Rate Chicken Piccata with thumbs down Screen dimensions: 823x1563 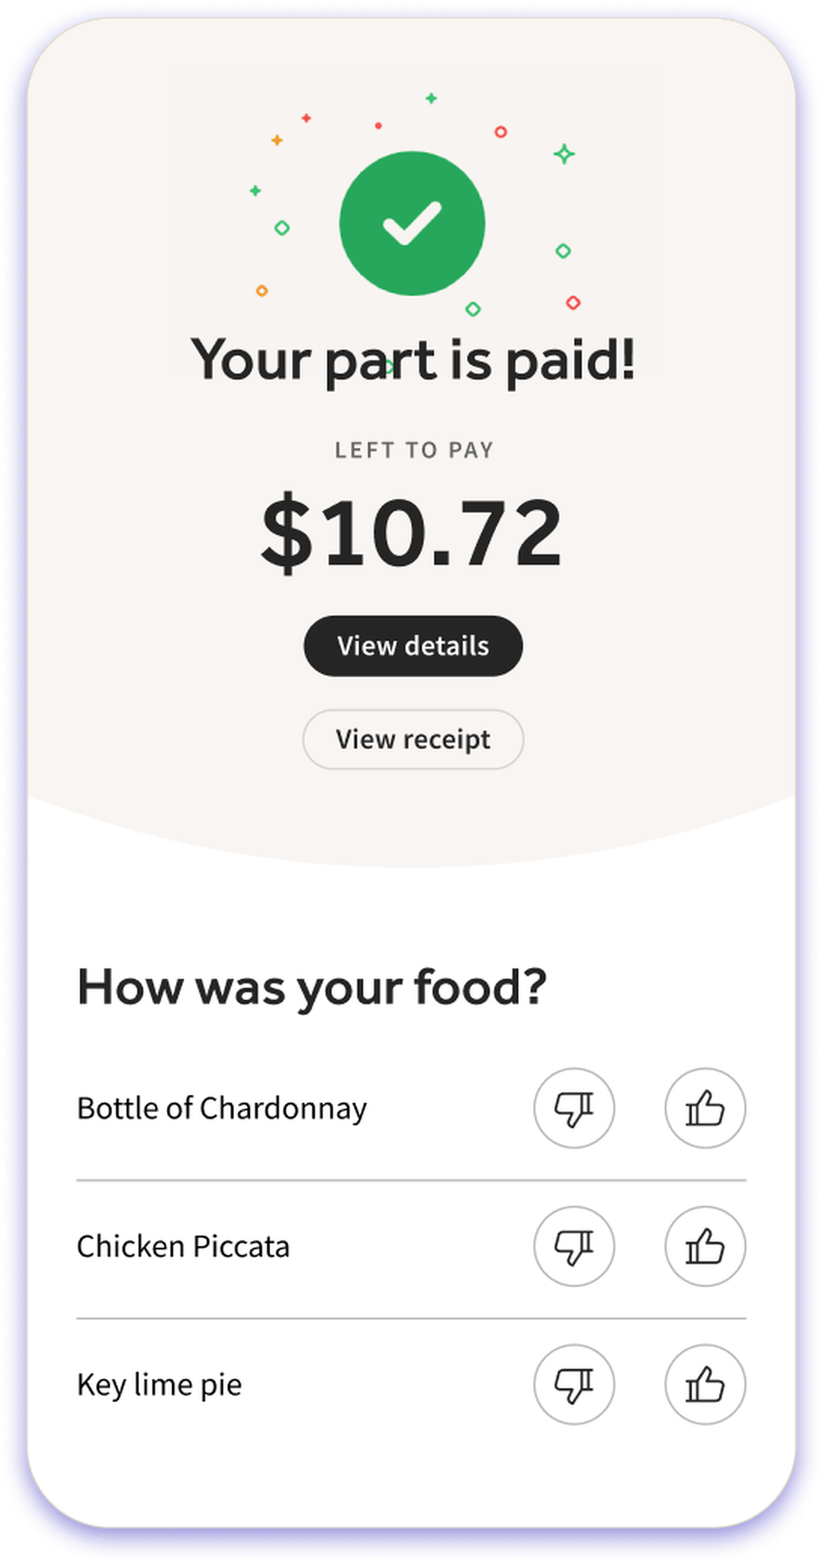click(x=574, y=1246)
